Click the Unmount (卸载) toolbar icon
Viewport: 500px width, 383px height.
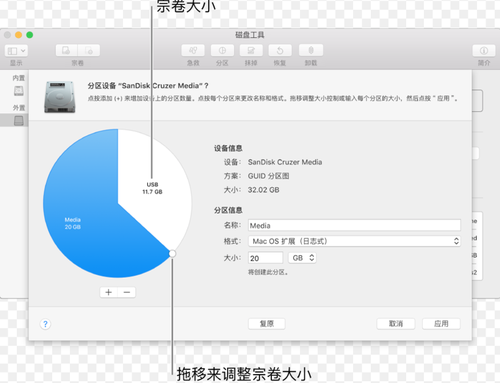[x=311, y=50]
